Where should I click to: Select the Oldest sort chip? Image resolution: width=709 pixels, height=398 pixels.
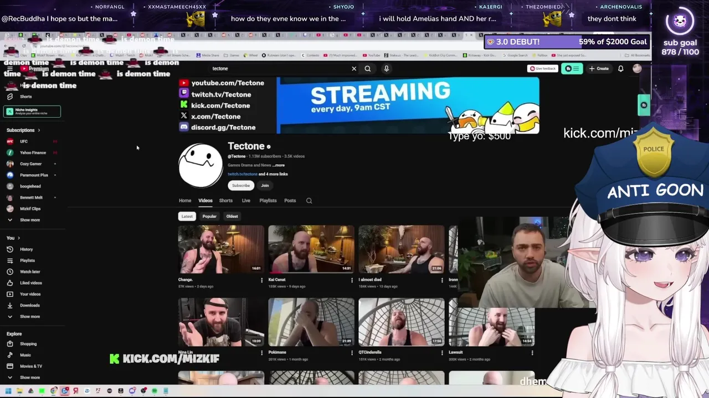point(232,216)
